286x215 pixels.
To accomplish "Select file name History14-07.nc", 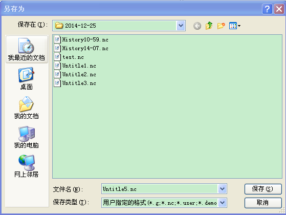I will coord(85,48).
